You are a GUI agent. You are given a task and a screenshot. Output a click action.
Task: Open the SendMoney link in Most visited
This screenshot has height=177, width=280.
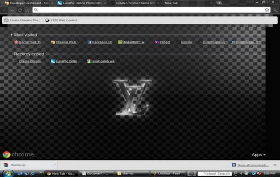(247, 42)
